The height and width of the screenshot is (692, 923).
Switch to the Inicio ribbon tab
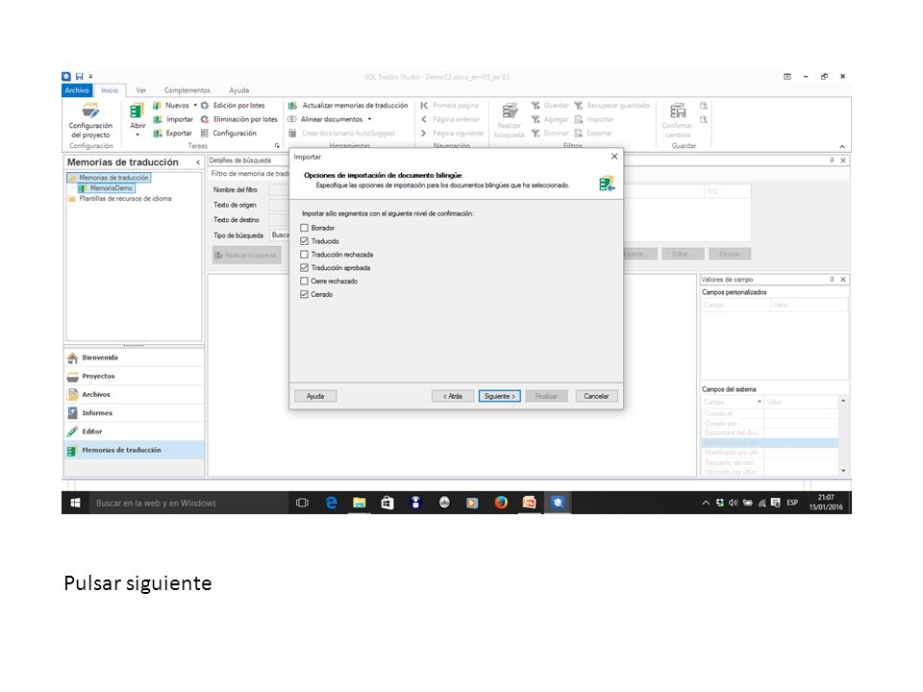click(x=110, y=90)
